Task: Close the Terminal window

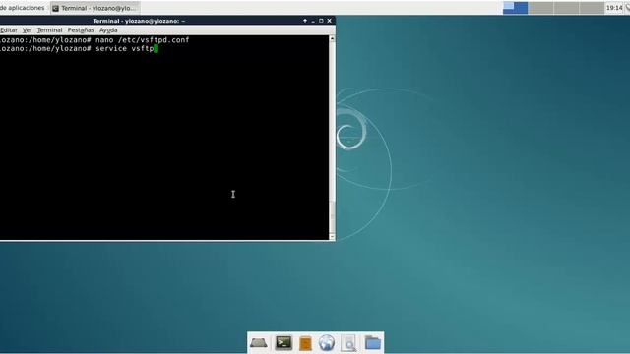Action: click(x=330, y=21)
